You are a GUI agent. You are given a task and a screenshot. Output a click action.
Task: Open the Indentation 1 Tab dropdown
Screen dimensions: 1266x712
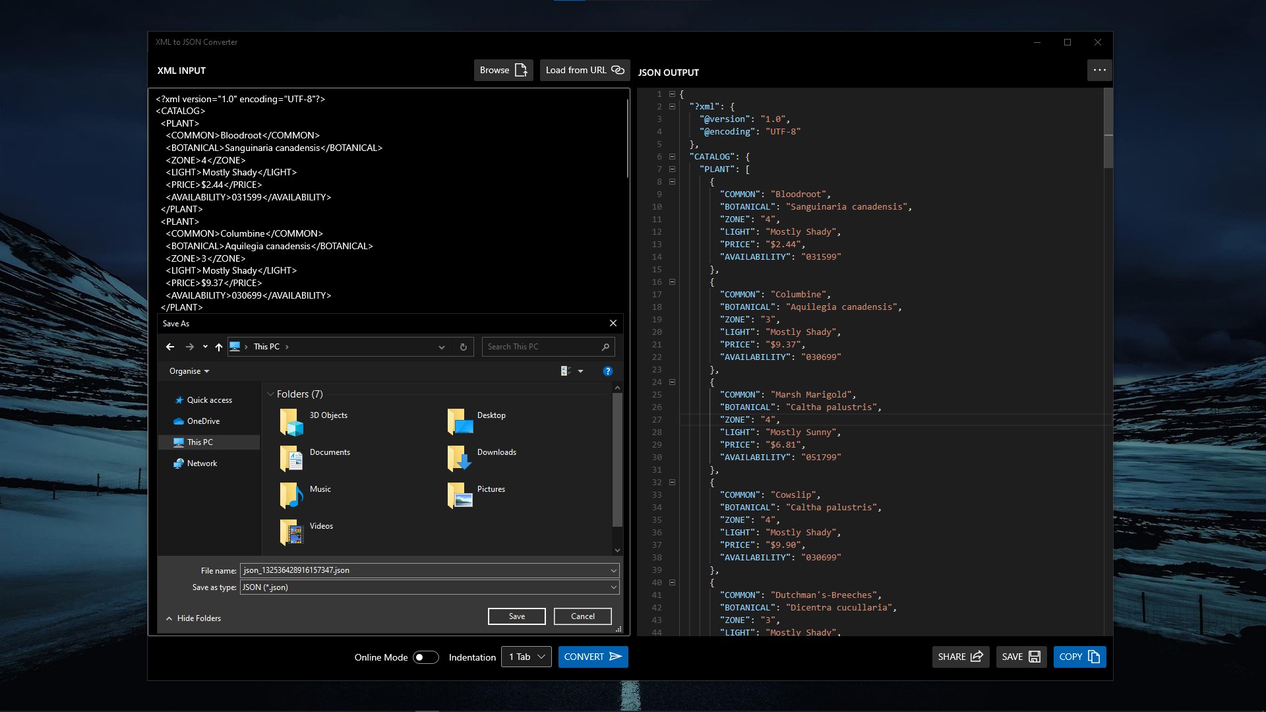tap(526, 657)
